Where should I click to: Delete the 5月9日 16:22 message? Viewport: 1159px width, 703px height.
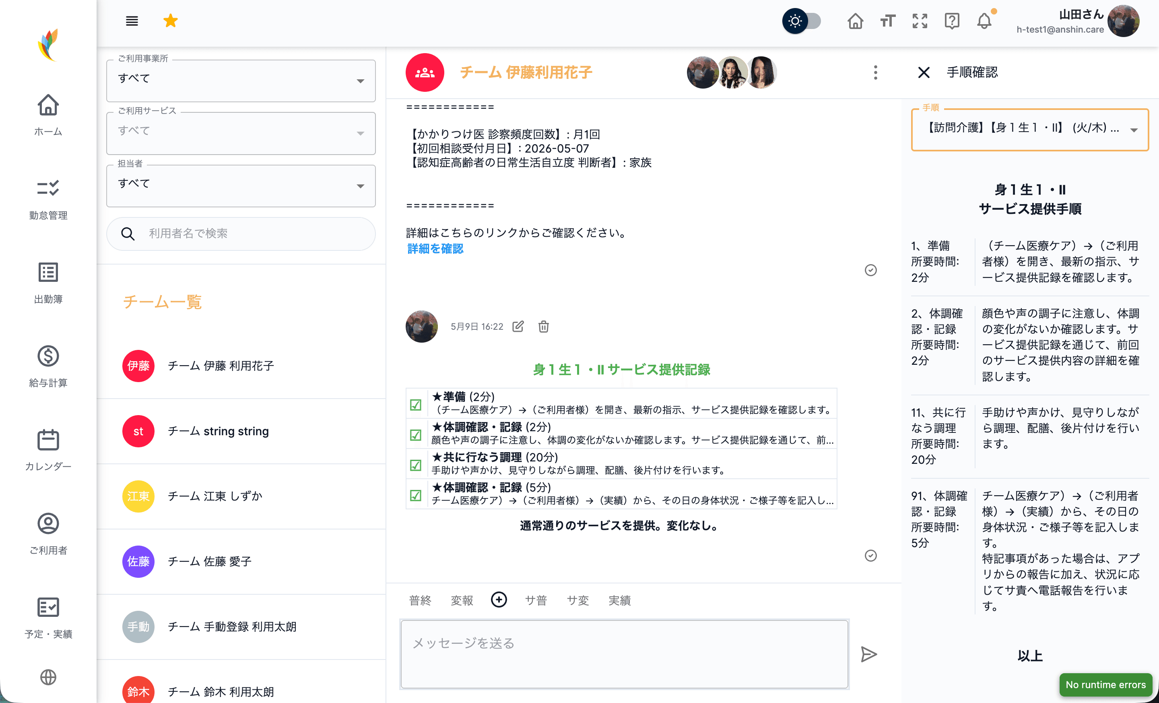(x=543, y=326)
